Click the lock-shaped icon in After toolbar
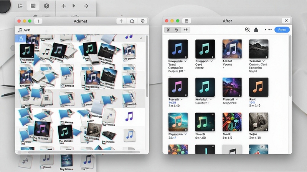Viewport: 307px width, 172px height. click(x=256, y=30)
